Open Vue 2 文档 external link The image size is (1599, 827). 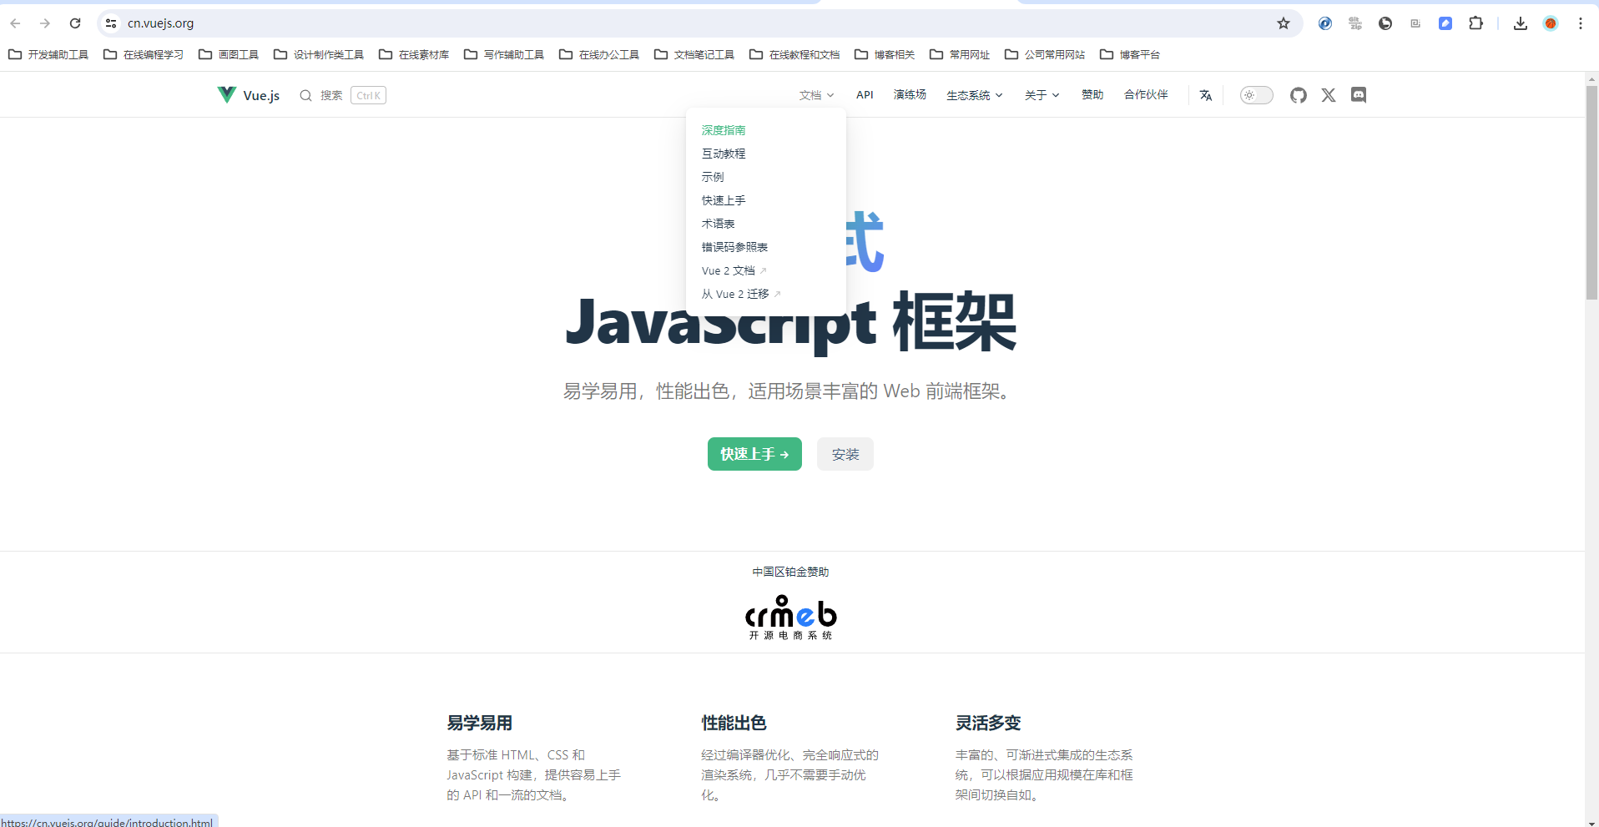point(734,270)
